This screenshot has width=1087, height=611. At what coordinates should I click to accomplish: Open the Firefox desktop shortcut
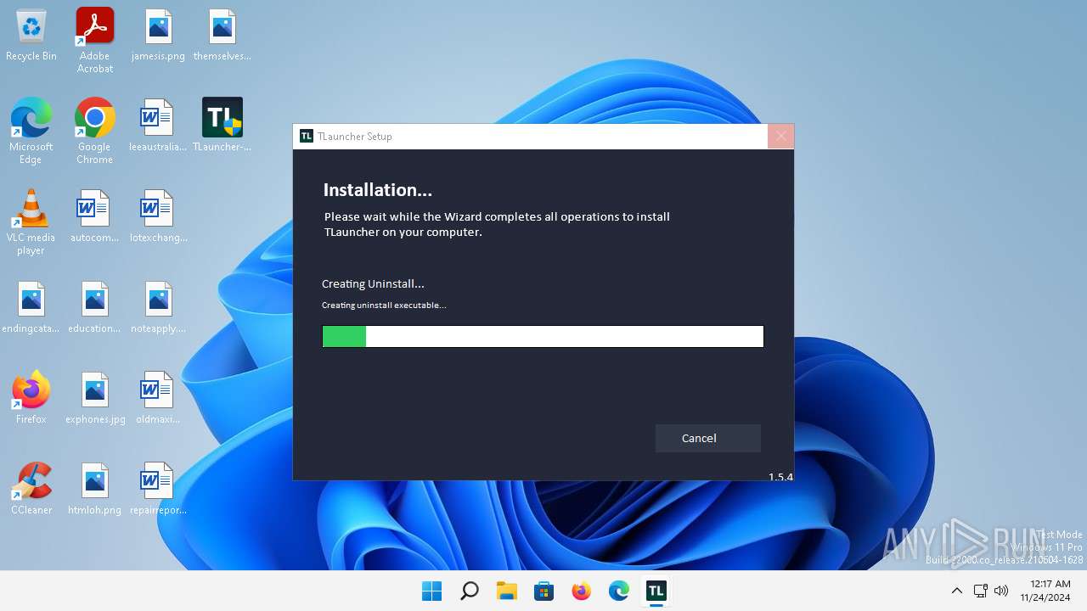pyautogui.click(x=31, y=397)
